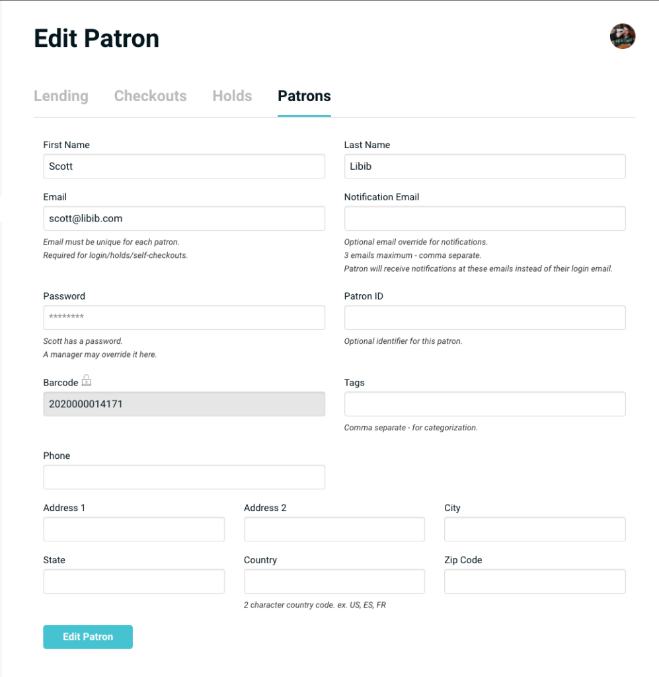The image size is (659, 677).
Task: Select the Phone field
Action: tap(184, 477)
